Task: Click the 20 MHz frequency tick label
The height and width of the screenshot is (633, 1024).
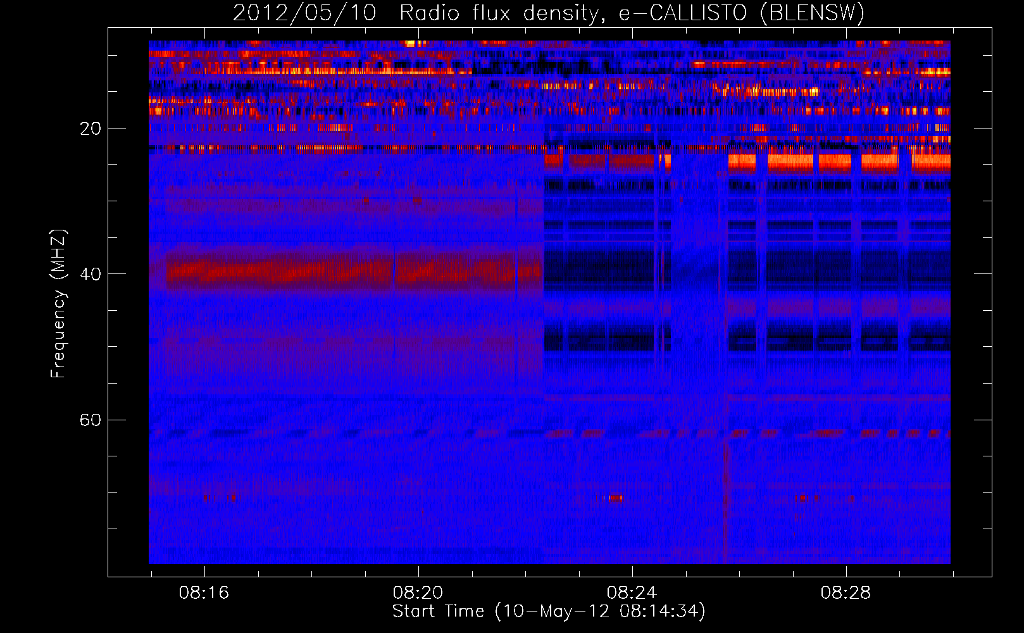Action: tap(91, 128)
